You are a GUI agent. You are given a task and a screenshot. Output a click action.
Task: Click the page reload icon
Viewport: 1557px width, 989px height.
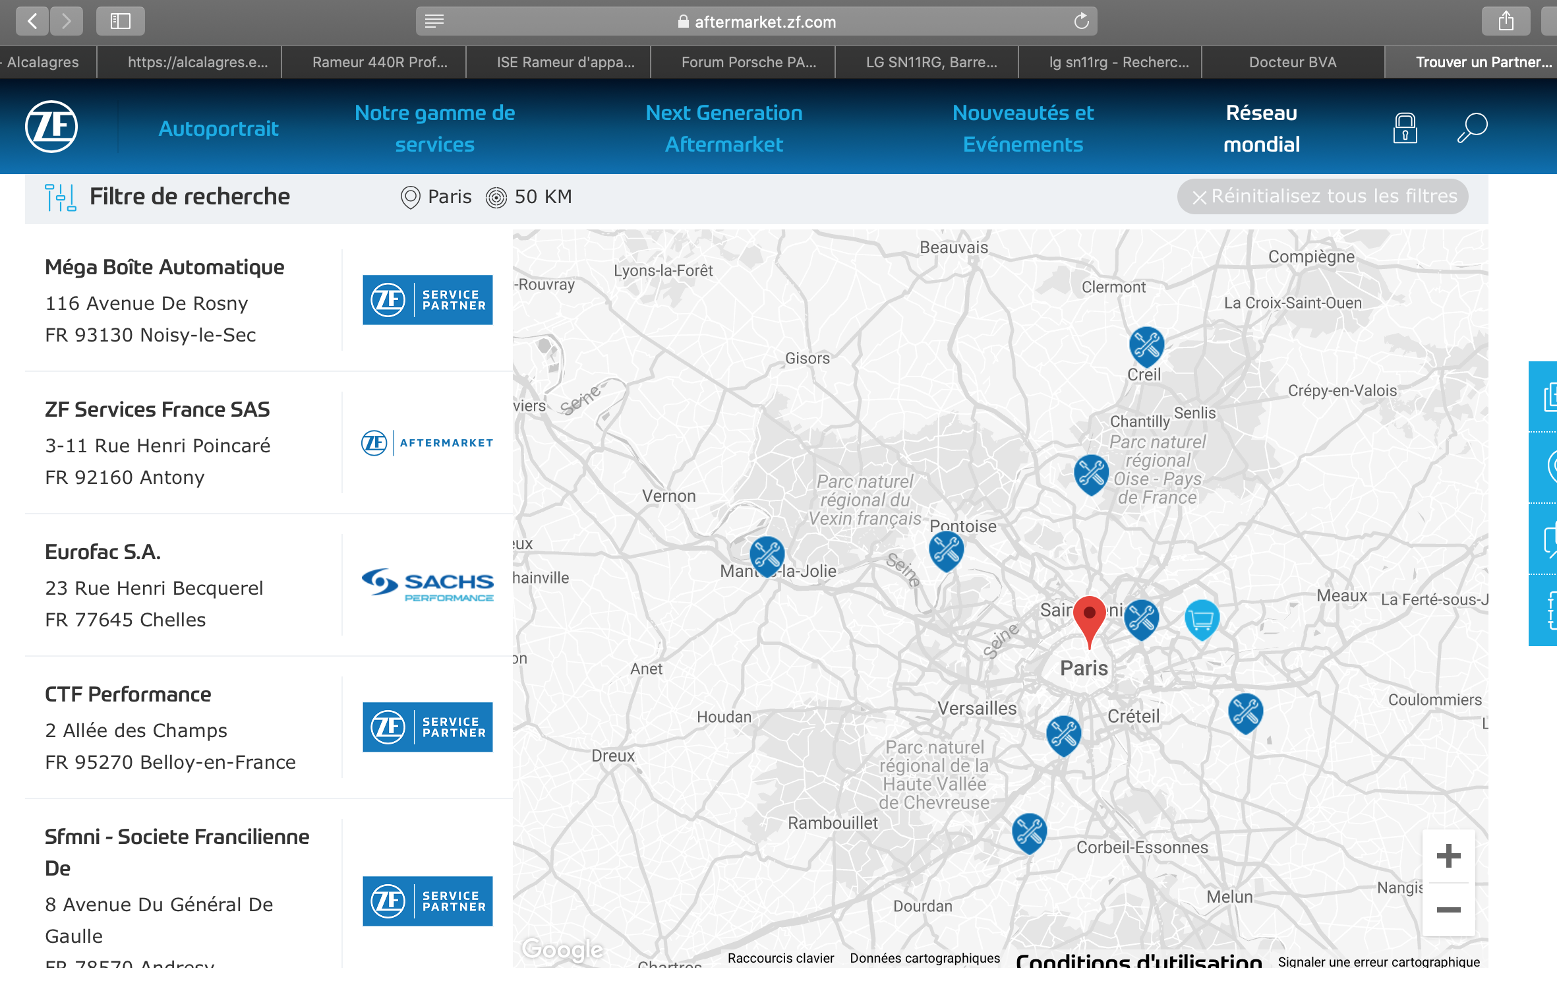[x=1081, y=22]
